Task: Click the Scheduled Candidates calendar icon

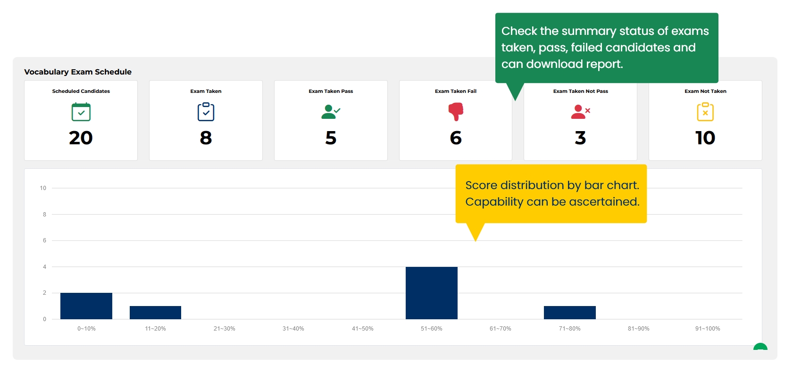Action: coord(81,112)
